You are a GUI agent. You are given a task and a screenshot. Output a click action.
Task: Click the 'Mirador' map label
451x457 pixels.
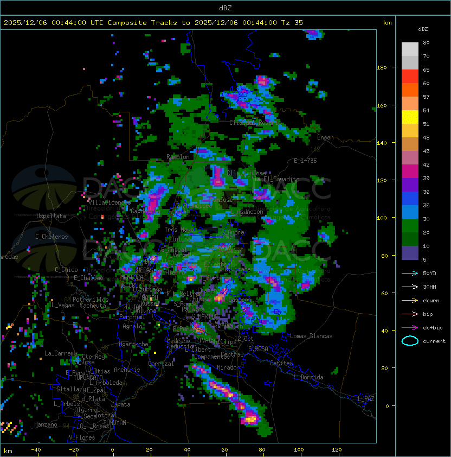coord(229,367)
